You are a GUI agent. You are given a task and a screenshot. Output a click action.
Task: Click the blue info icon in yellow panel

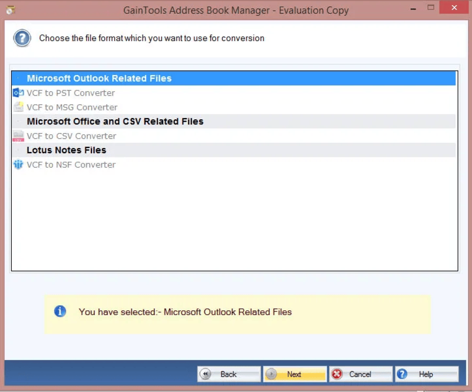pos(60,311)
